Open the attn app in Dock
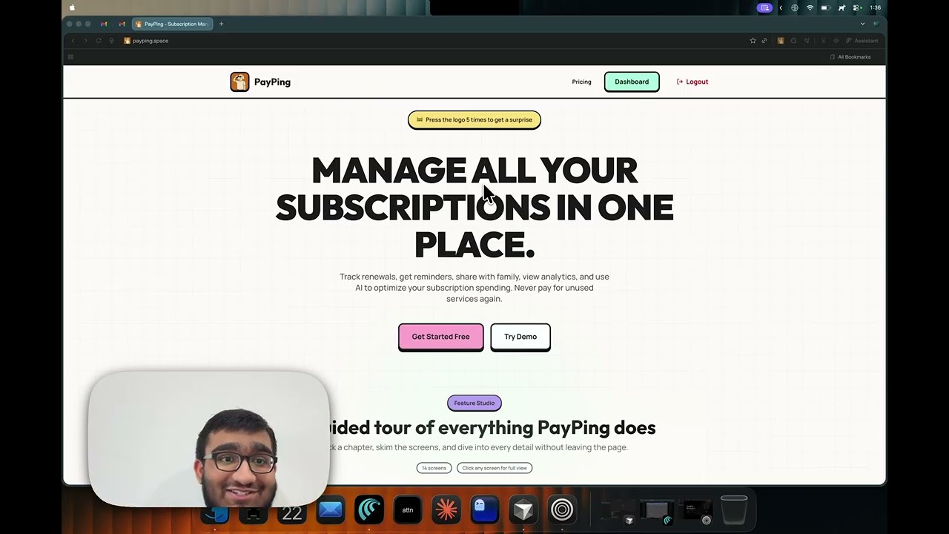The height and width of the screenshot is (534, 949). pos(408,510)
